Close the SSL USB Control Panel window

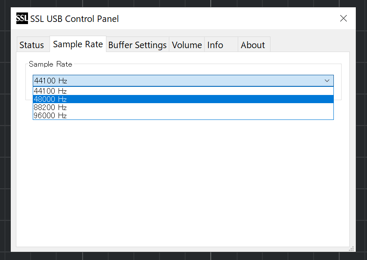[x=343, y=18]
